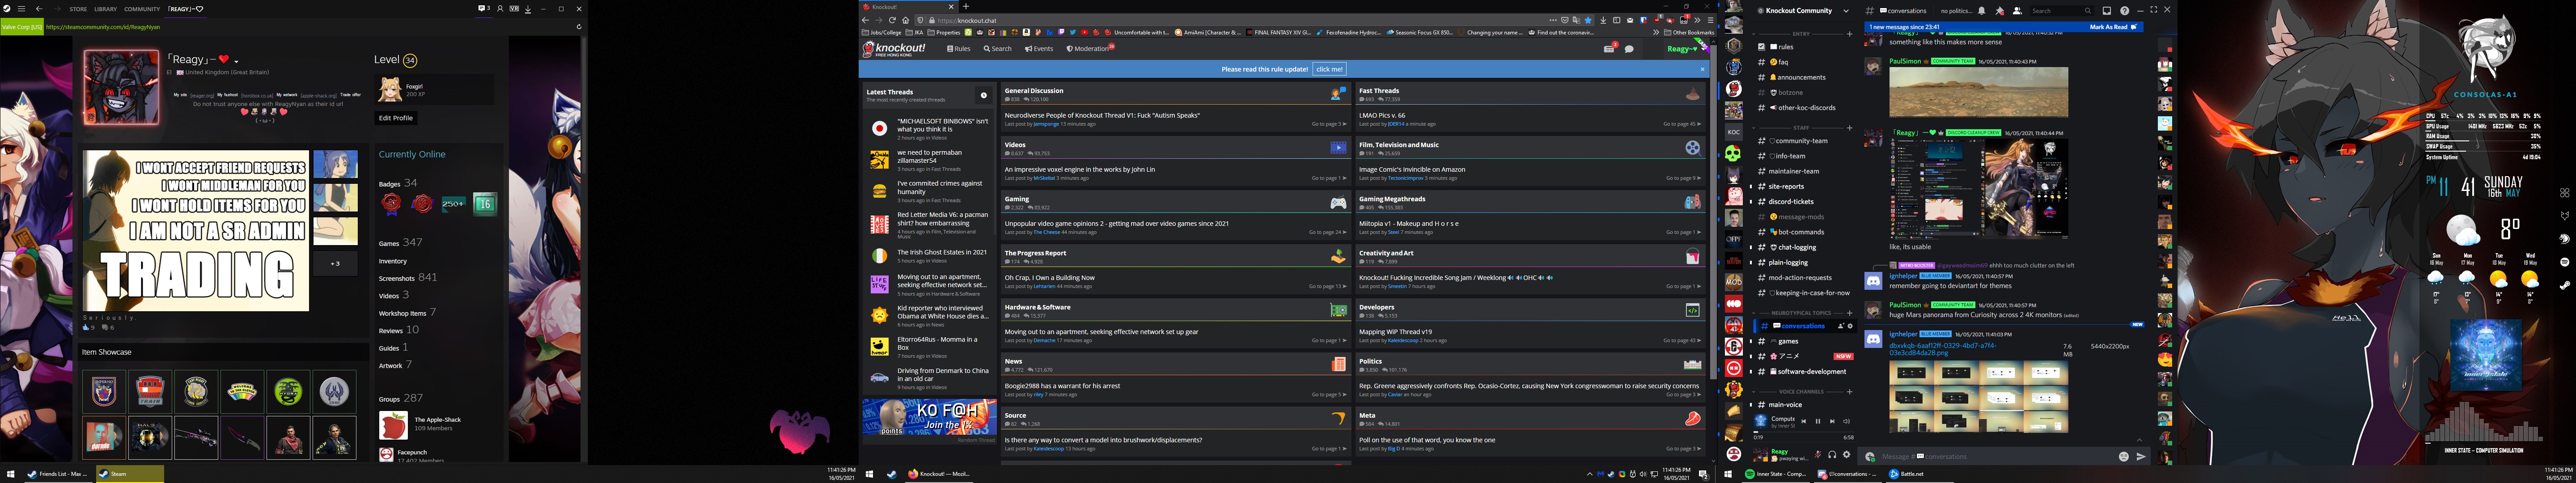Viewport: 2576px width, 483px height.
Task: Open the Inventory link on Steam profile
Action: click(x=392, y=261)
